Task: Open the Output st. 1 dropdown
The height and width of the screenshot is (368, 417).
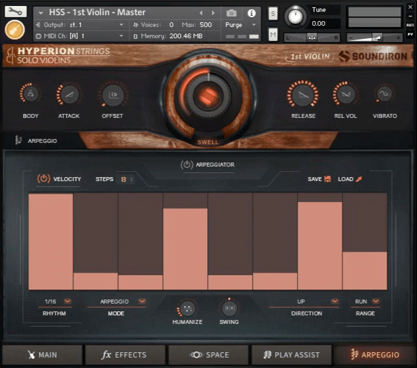Action: click(x=121, y=24)
